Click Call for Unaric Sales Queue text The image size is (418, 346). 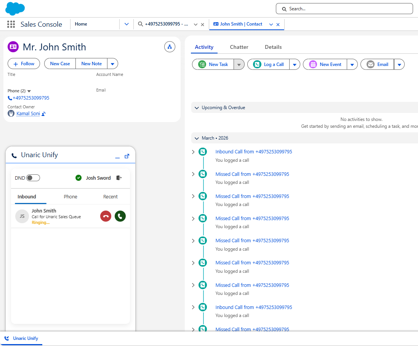pyautogui.click(x=56, y=217)
